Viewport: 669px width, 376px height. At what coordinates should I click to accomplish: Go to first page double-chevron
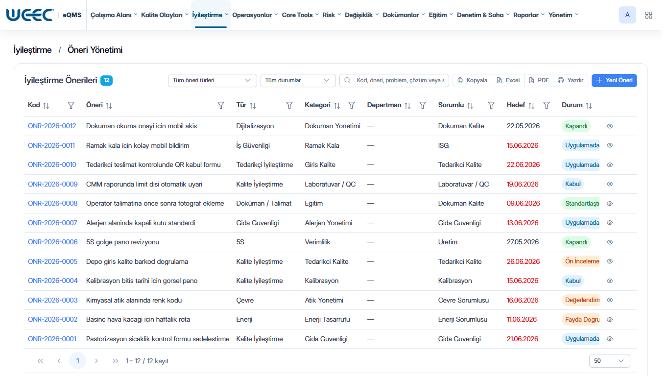click(x=40, y=361)
